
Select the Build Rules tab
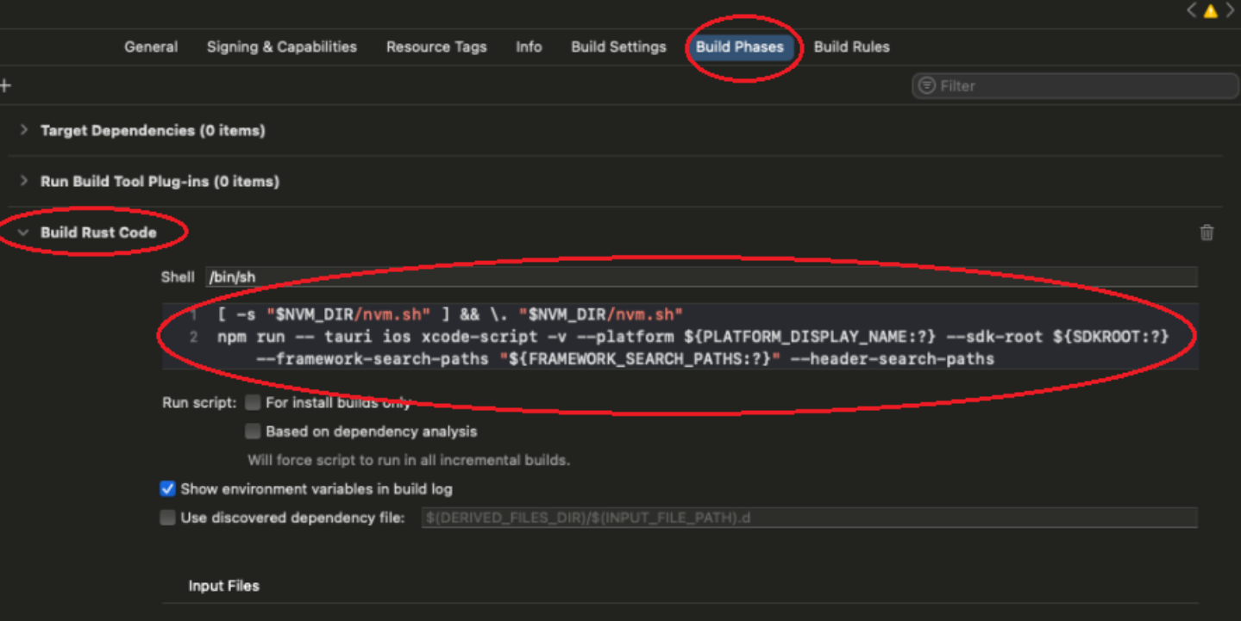click(x=851, y=47)
